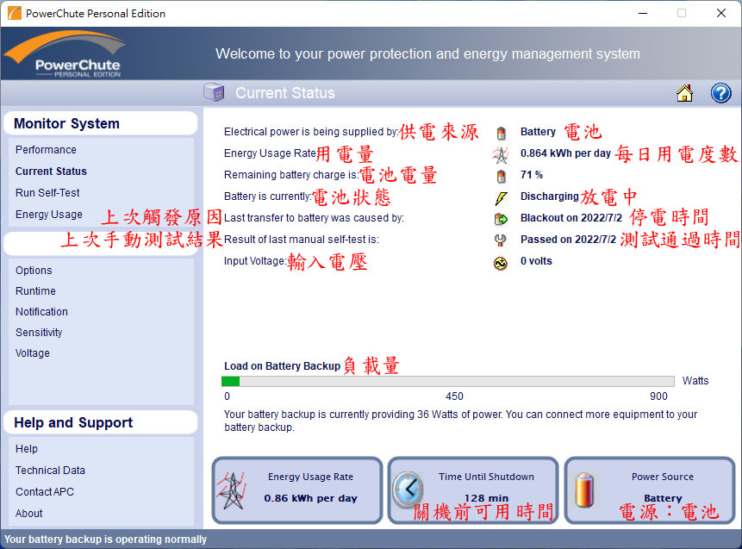Open the Energy Usage page

[49, 215]
